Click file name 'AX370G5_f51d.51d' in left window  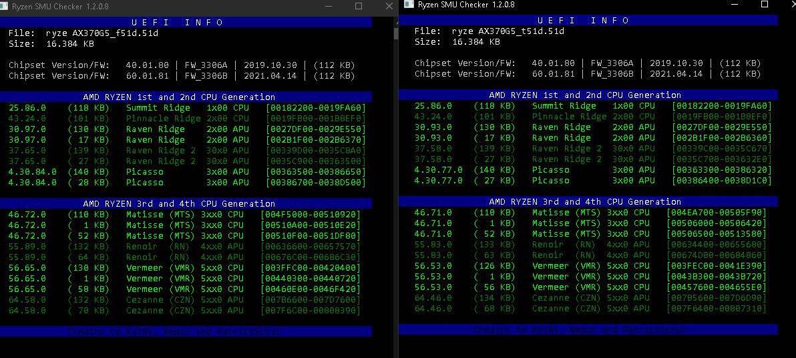[115, 33]
